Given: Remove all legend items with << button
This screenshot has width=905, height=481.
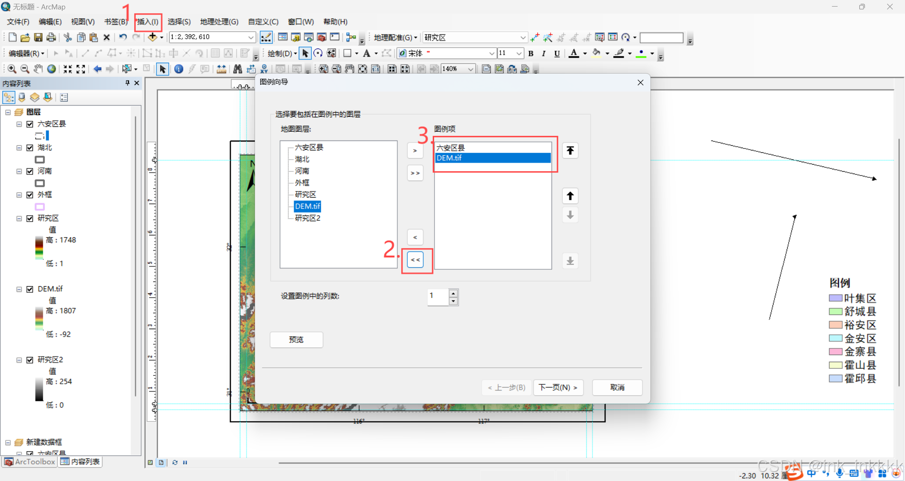Looking at the screenshot, I should (x=415, y=260).
